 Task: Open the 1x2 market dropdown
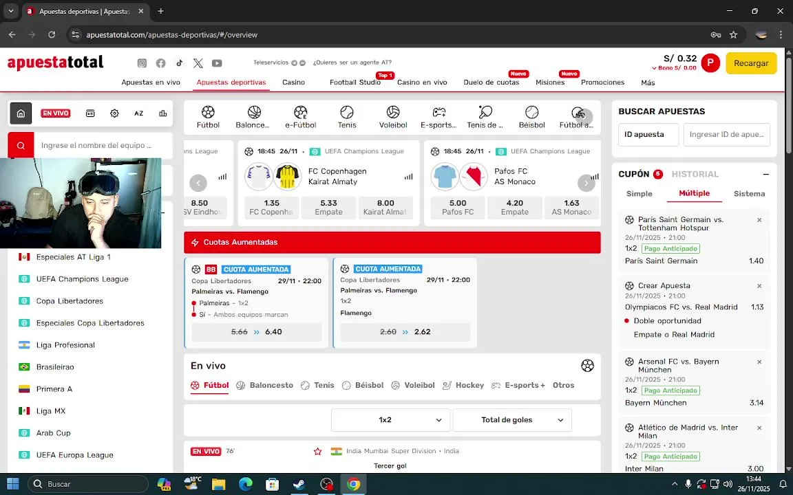[x=390, y=420]
